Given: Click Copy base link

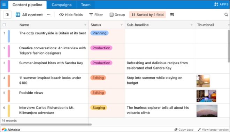Looking at the screenshot, I should 184,130.
